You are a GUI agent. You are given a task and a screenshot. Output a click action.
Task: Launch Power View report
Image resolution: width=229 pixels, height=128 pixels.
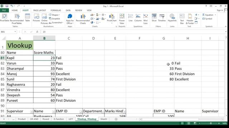click(x=122, y=19)
